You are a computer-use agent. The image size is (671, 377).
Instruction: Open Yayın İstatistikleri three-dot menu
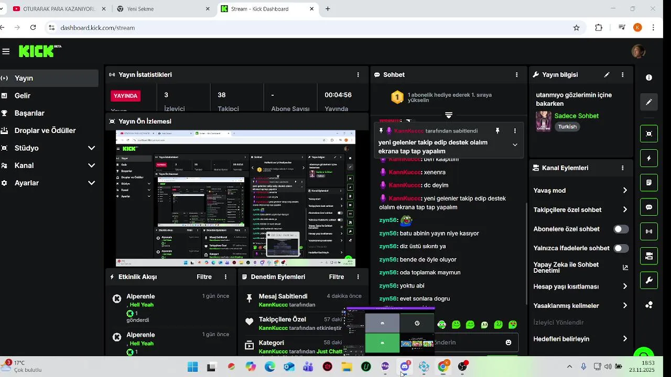click(x=358, y=75)
